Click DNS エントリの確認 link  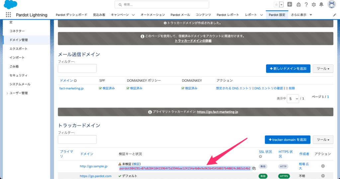point(268,88)
